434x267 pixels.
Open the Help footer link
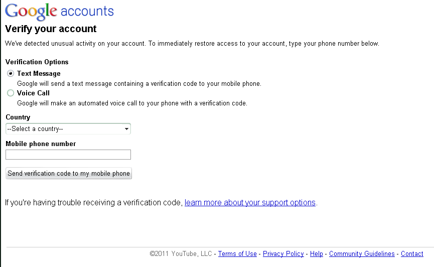317,254
